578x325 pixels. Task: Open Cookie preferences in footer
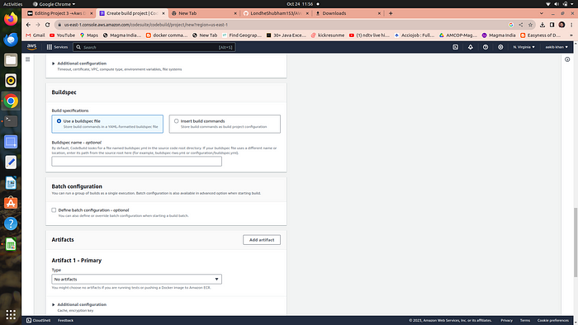click(x=553, y=320)
